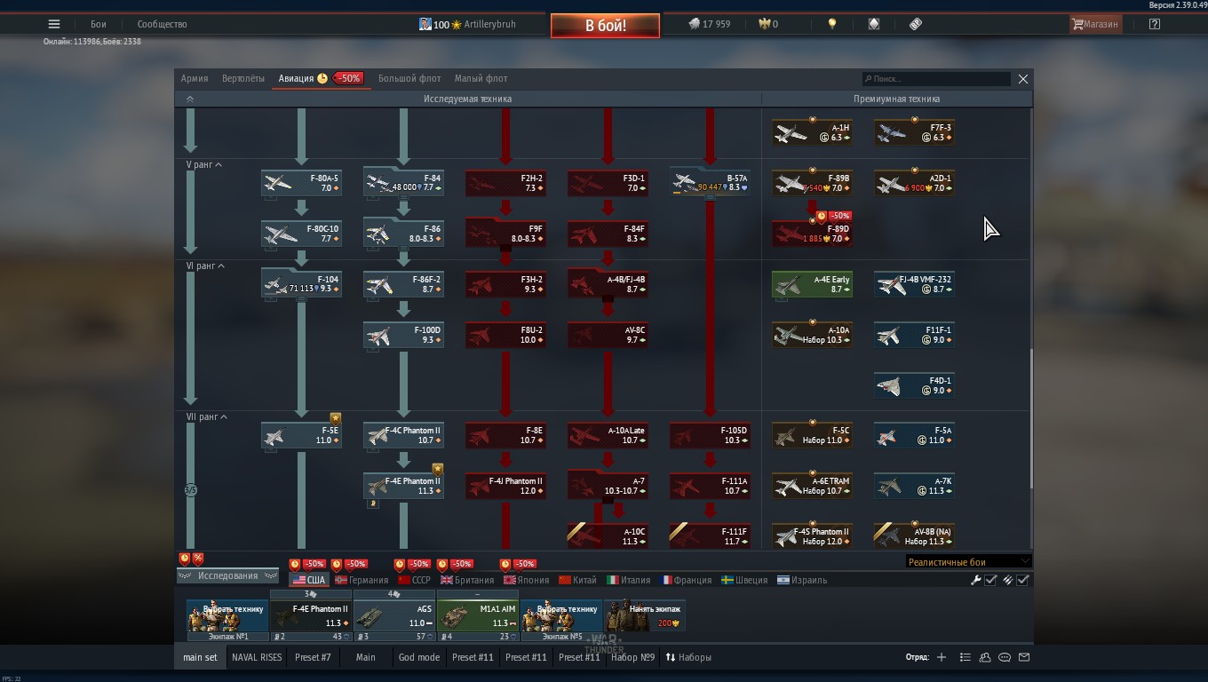Select the F-100D aircraft card
Screen dimensions: 1208x682
click(x=403, y=335)
